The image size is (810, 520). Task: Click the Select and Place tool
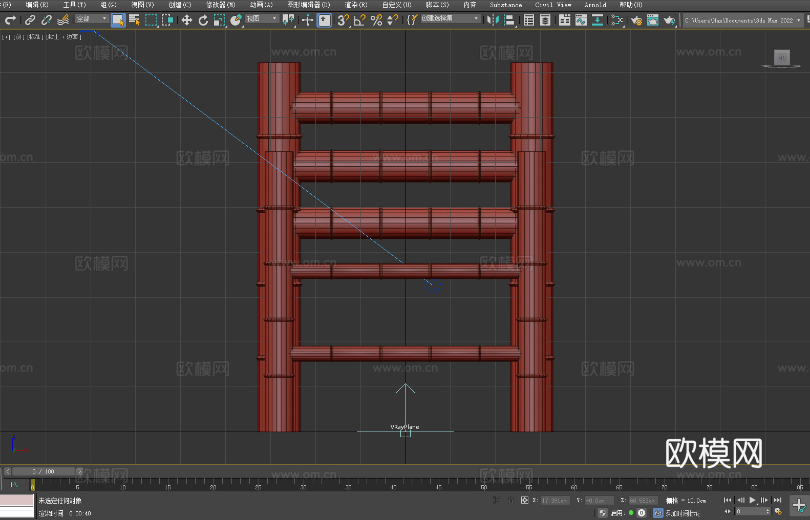(x=236, y=20)
